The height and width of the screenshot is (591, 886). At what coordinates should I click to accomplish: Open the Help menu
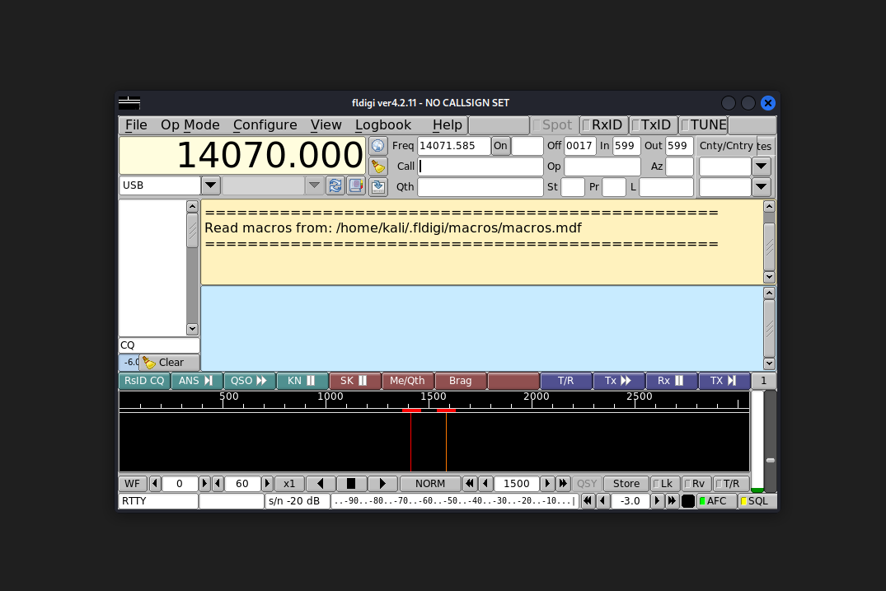(x=447, y=124)
